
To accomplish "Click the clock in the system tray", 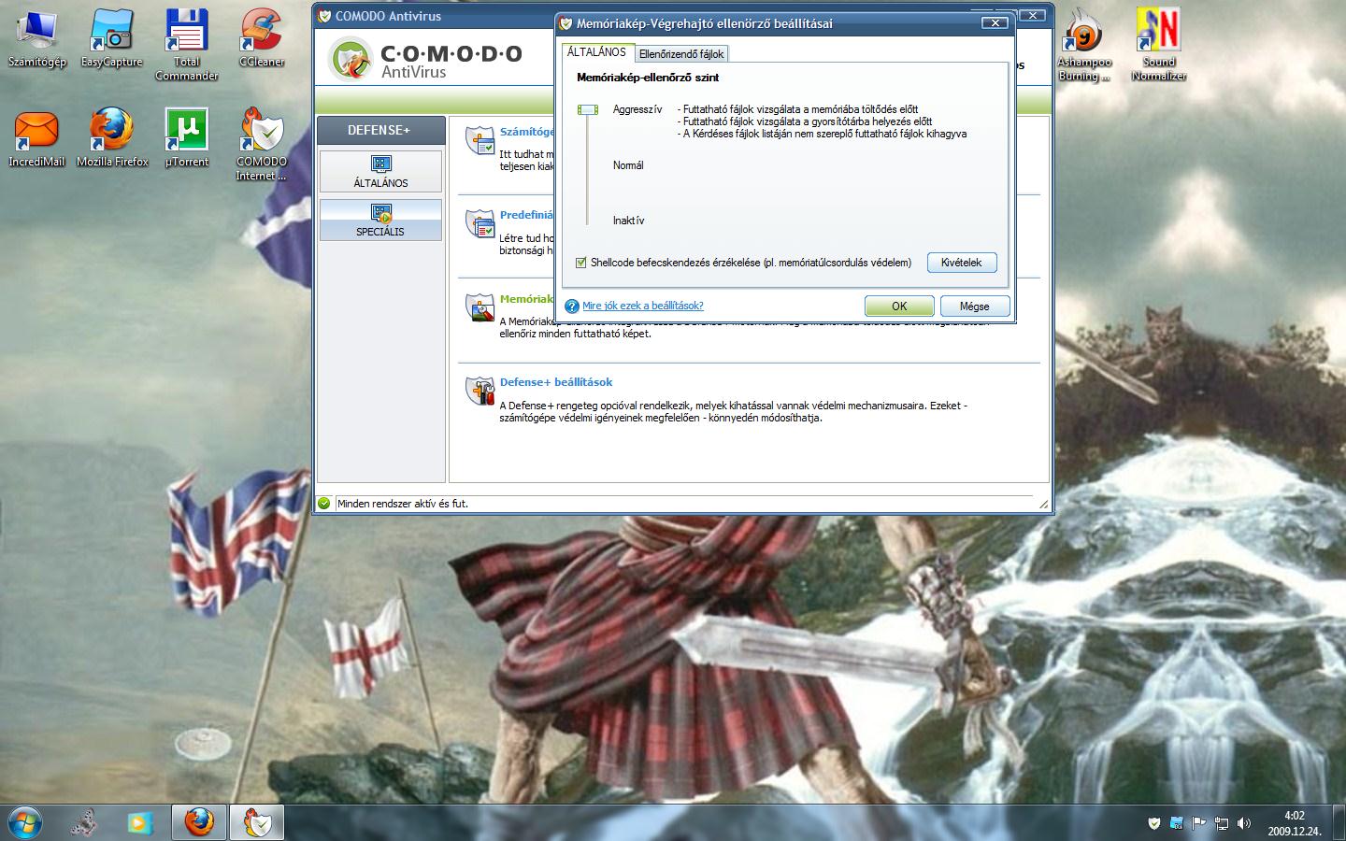I will (1295, 823).
